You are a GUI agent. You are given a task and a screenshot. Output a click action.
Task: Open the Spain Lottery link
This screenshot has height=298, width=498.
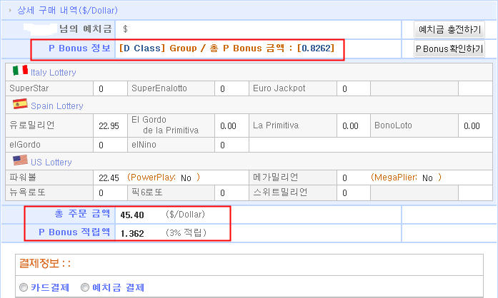coord(57,106)
